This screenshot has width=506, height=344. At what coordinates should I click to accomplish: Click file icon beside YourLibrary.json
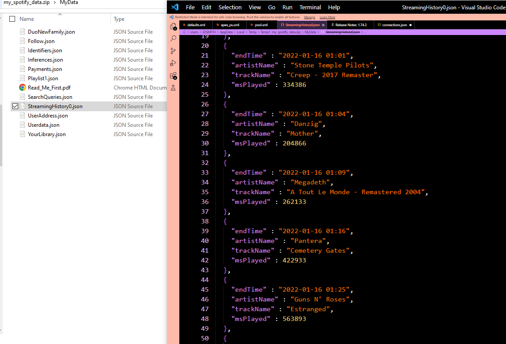(22, 134)
